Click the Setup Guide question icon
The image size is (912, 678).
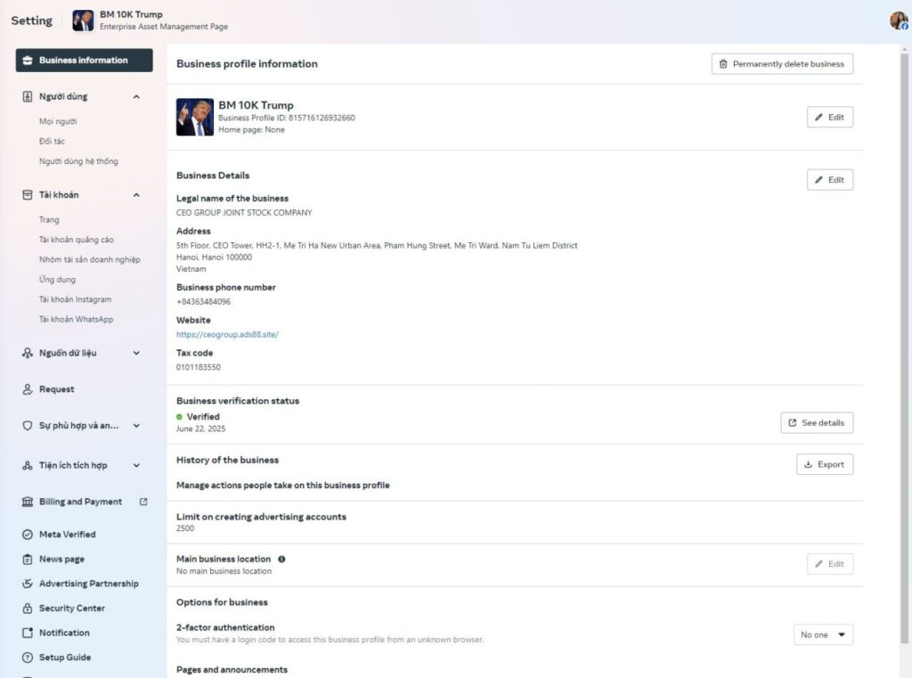(28, 658)
